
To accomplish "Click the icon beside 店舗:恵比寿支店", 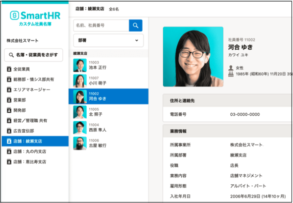I will click(x=9, y=162).
